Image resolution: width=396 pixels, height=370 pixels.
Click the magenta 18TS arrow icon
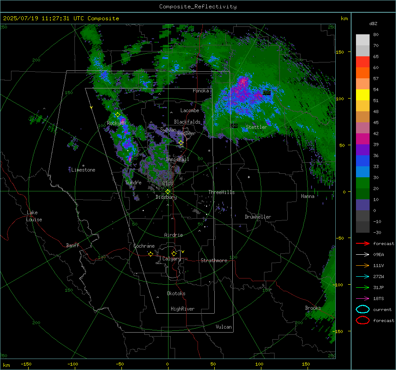(363, 298)
